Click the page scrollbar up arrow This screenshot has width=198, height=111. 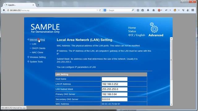(x=171, y=39)
